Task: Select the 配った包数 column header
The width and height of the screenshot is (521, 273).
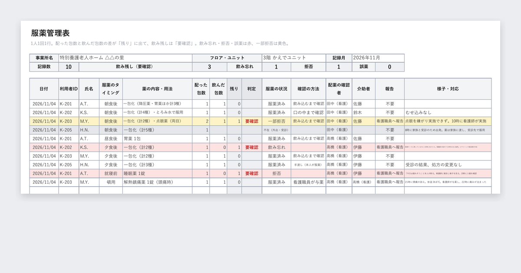Action: (x=201, y=89)
